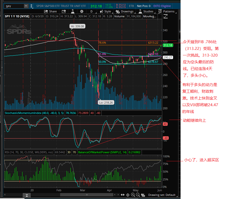This screenshot has height=199, width=227.
Task: Click the 78.6% Fibonacci level label
Action: point(102,43)
